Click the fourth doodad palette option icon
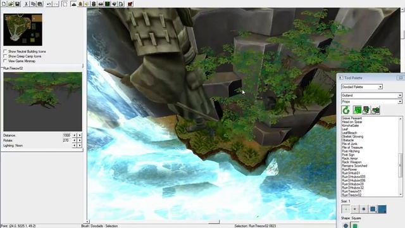This screenshot has width=405, height=228. click(375, 110)
